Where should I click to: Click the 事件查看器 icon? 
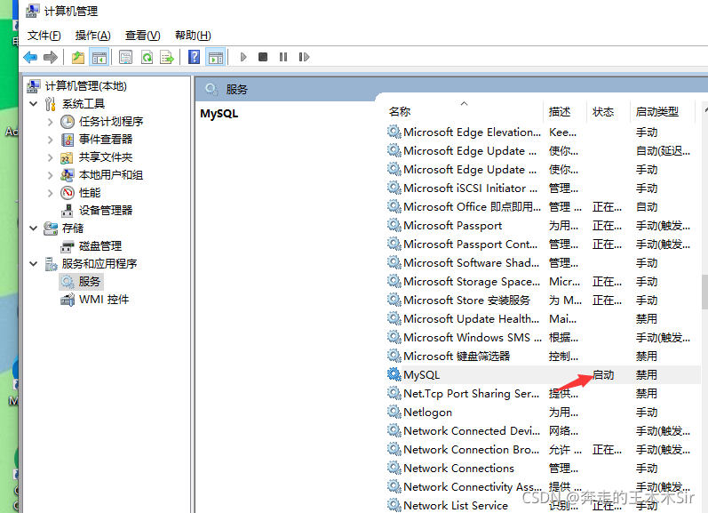point(68,140)
